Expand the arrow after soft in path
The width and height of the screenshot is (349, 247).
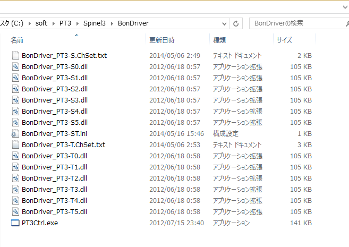coord(54,23)
